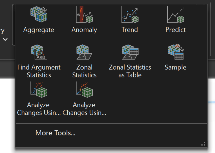
Task: Open the Anomaly tool icon
Action: click(x=84, y=14)
